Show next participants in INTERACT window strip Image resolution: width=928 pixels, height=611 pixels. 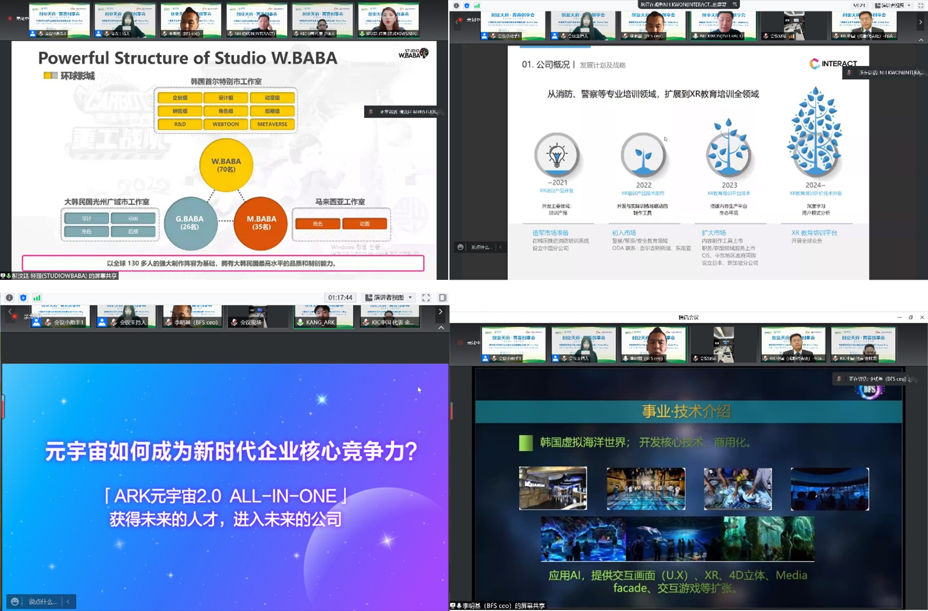point(920,22)
